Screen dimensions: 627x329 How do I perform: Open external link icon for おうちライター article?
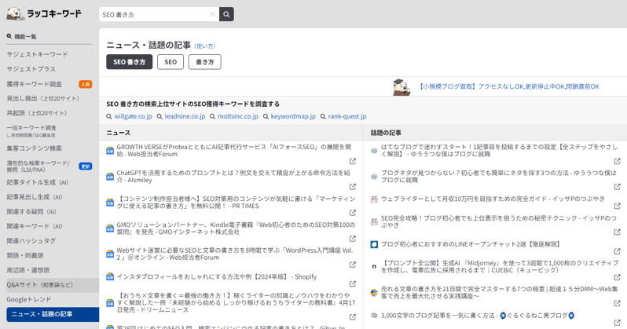click(x=352, y=317)
